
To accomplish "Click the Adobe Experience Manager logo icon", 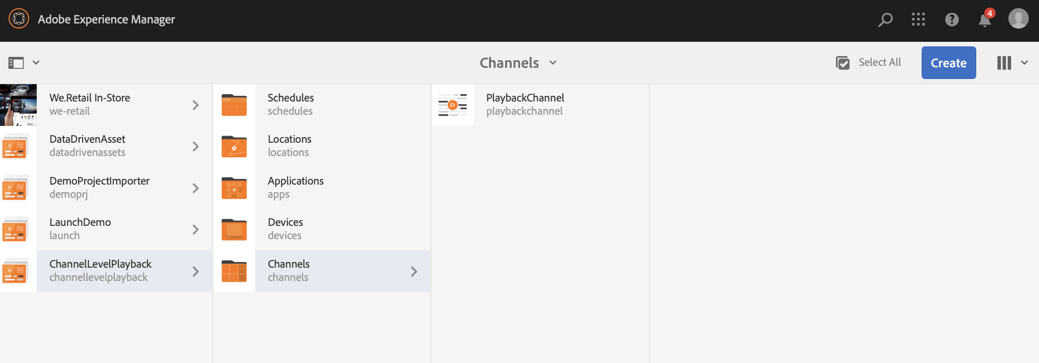I will [19, 19].
